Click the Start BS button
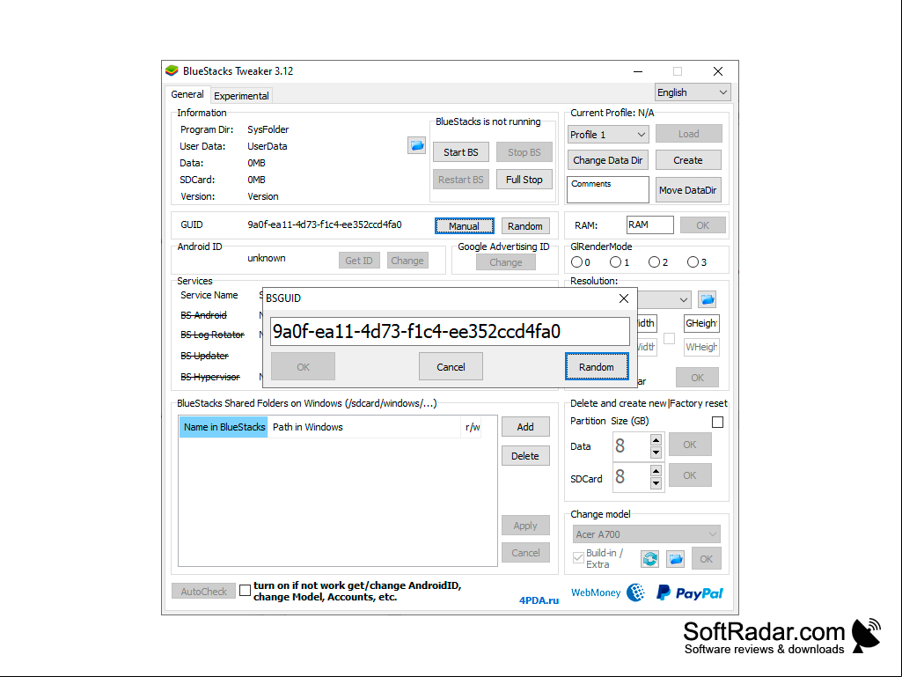Image resolution: width=902 pixels, height=677 pixels. [x=461, y=152]
